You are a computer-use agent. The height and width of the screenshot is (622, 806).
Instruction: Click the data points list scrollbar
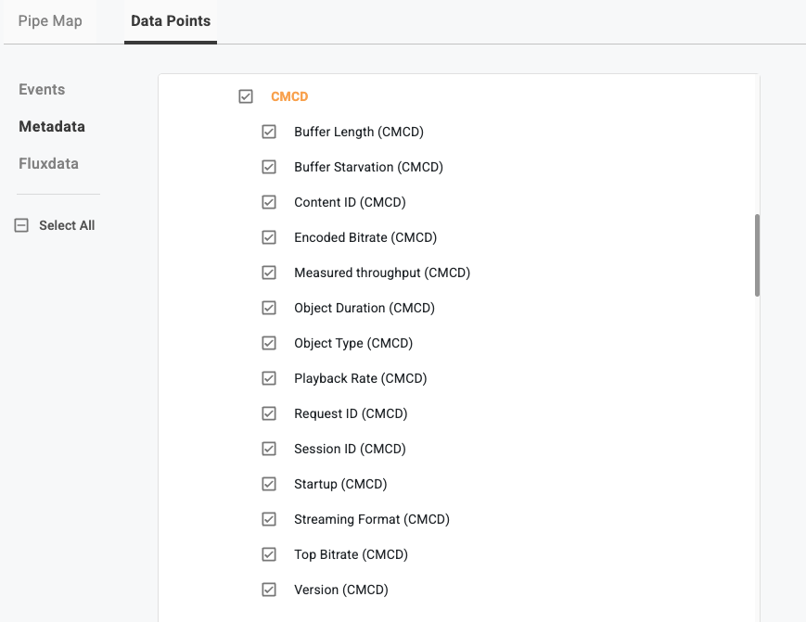[x=757, y=256]
